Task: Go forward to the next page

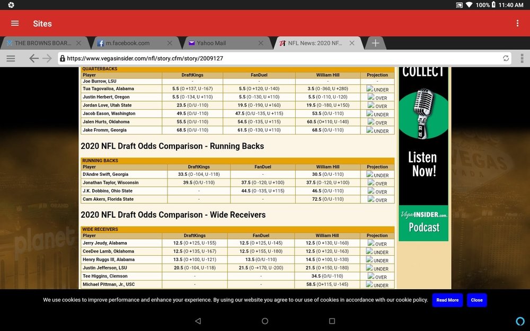Action: (47, 58)
